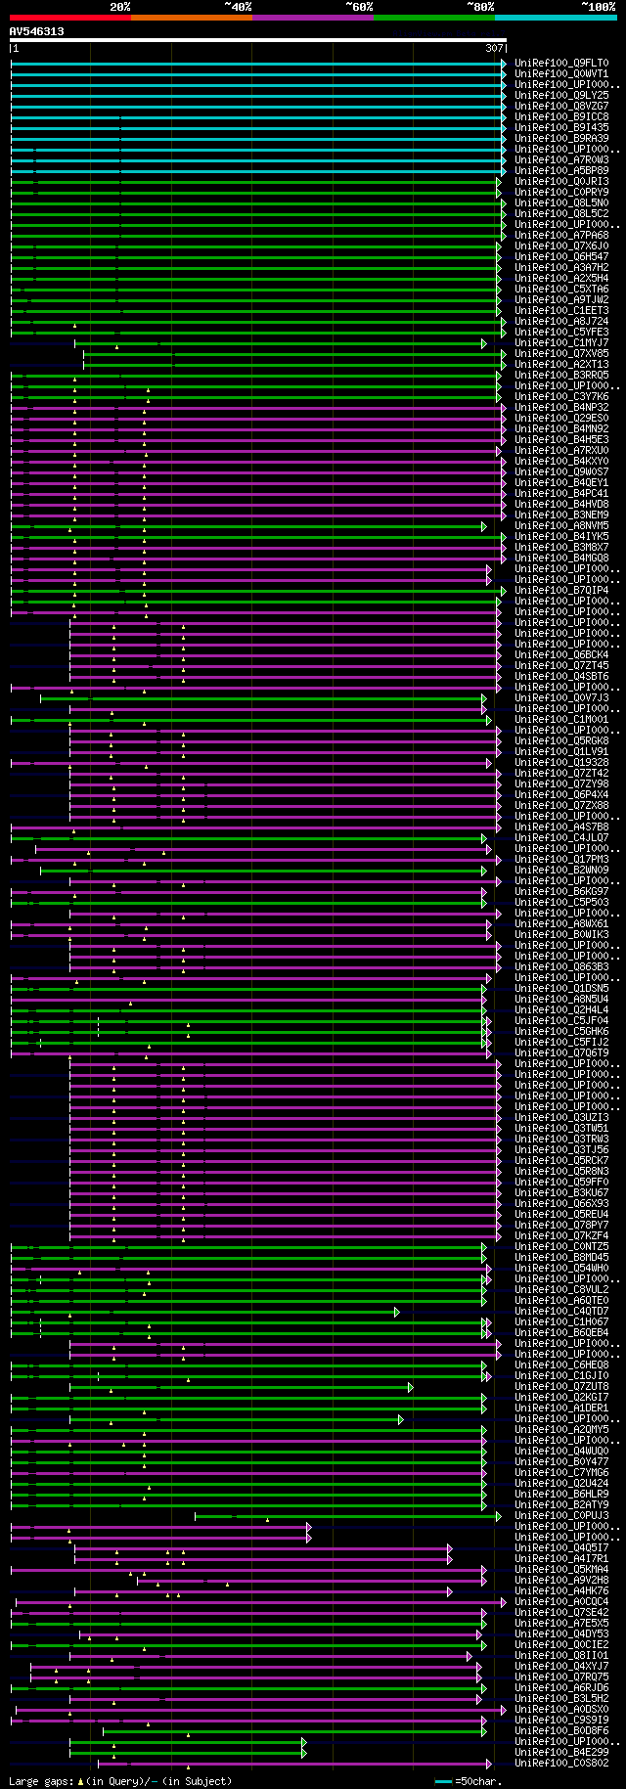The width and height of the screenshot is (626, 1789).
Task: Click label UniRef100_Q8L5N0
Action: (561, 203)
